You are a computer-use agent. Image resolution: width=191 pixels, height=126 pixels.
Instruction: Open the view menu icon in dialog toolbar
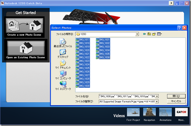[159, 34]
